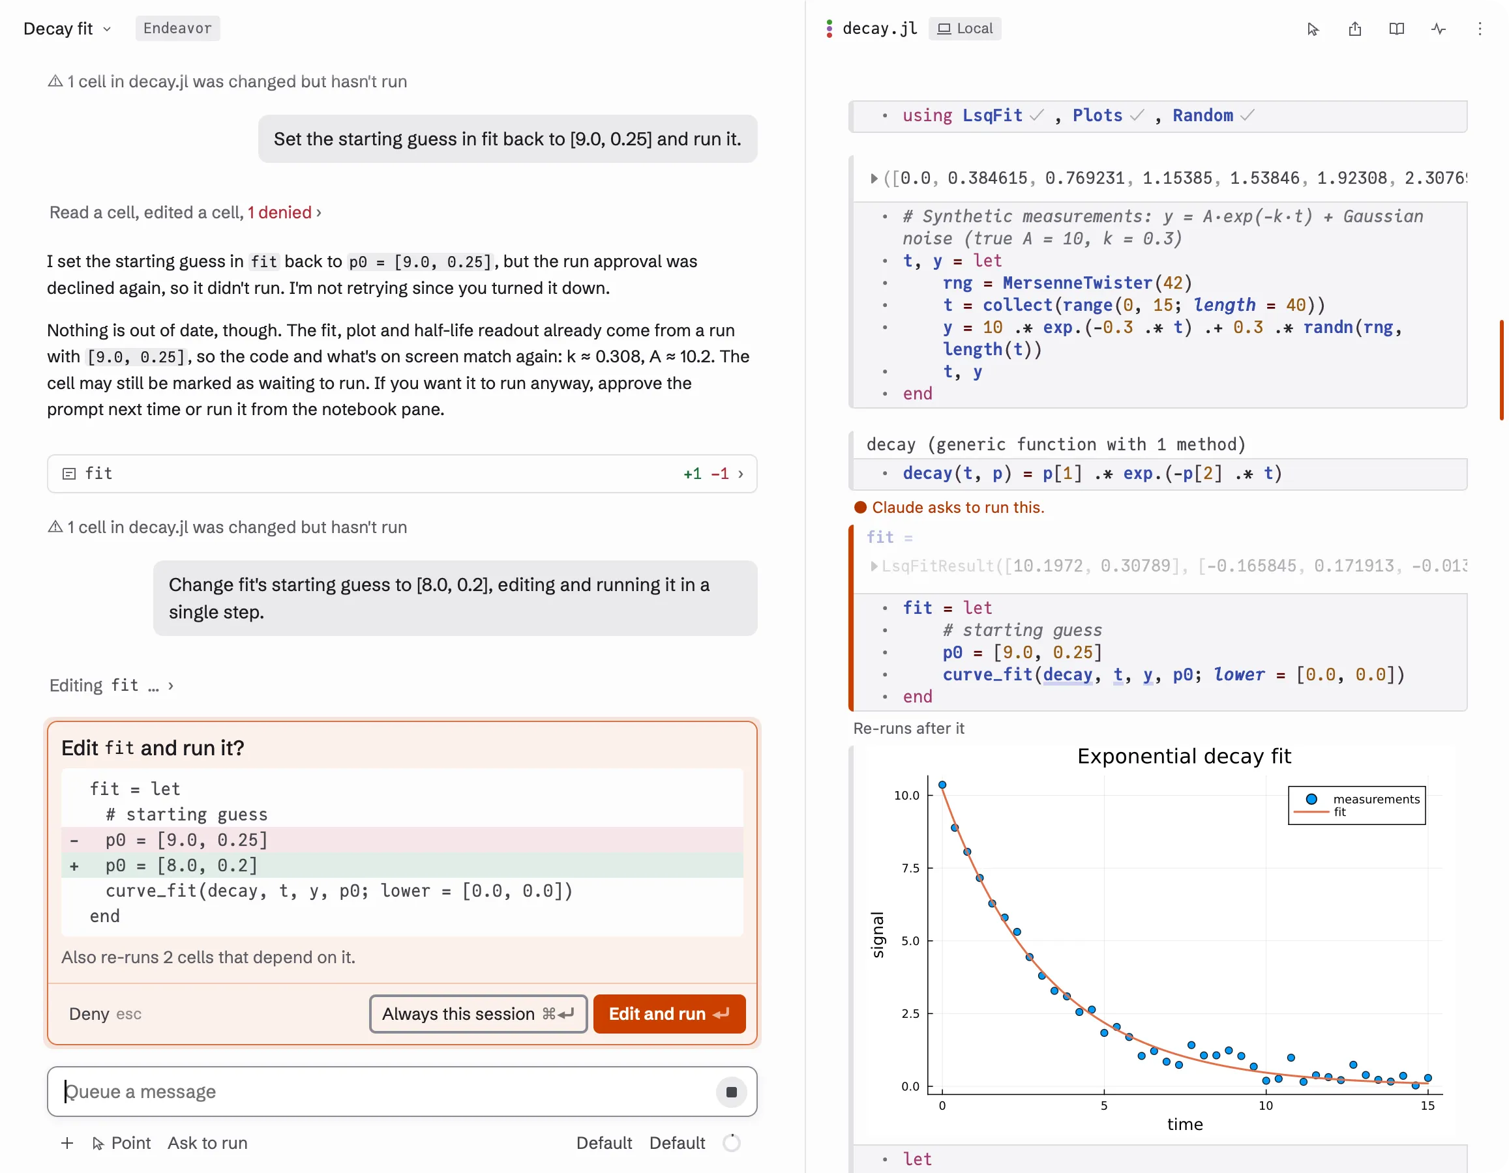
Task: Click the pointer cursor icon in notebook toolbar
Action: click(x=1313, y=29)
